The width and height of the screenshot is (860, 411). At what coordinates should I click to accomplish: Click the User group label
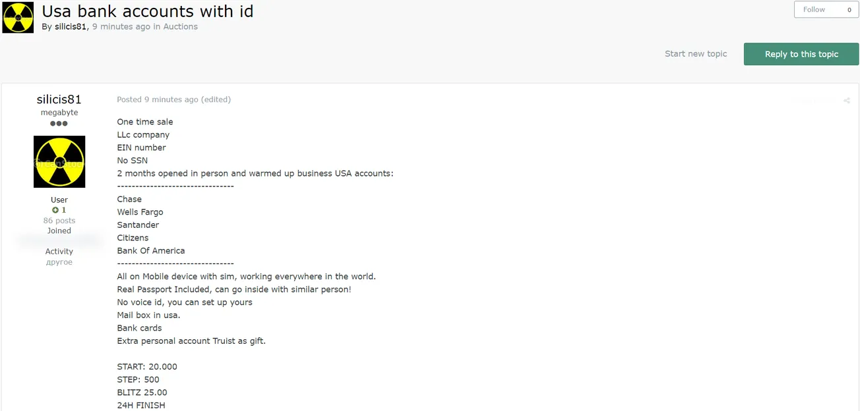pos(59,200)
